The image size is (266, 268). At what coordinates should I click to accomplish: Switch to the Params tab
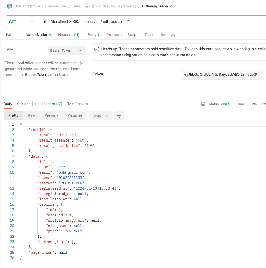click(12, 35)
